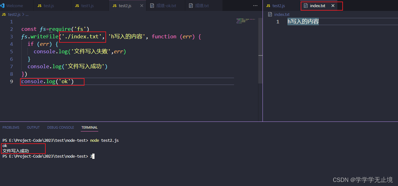Click the JS icon in test2.js breadcrumb
The height and width of the screenshot is (186, 398).
(x=4, y=14)
